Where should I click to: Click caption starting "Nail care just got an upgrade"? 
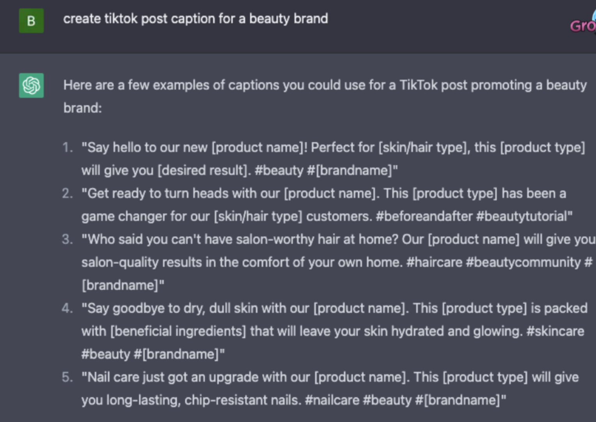(330, 377)
